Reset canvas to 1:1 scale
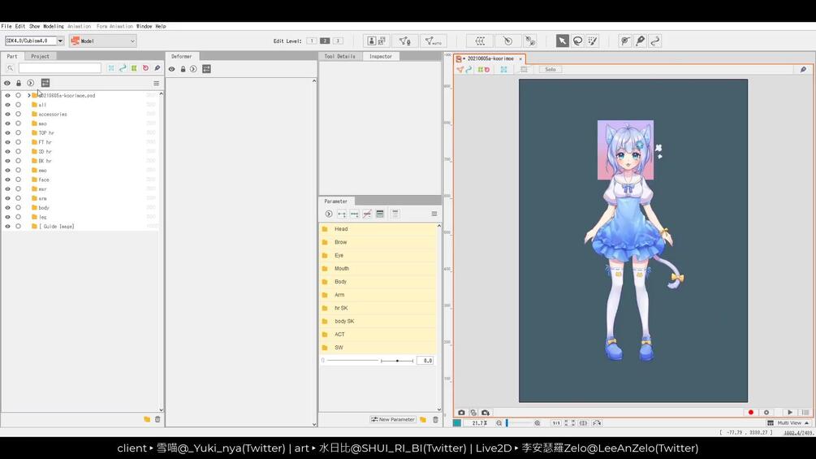This screenshot has height=459, width=816. [556, 423]
